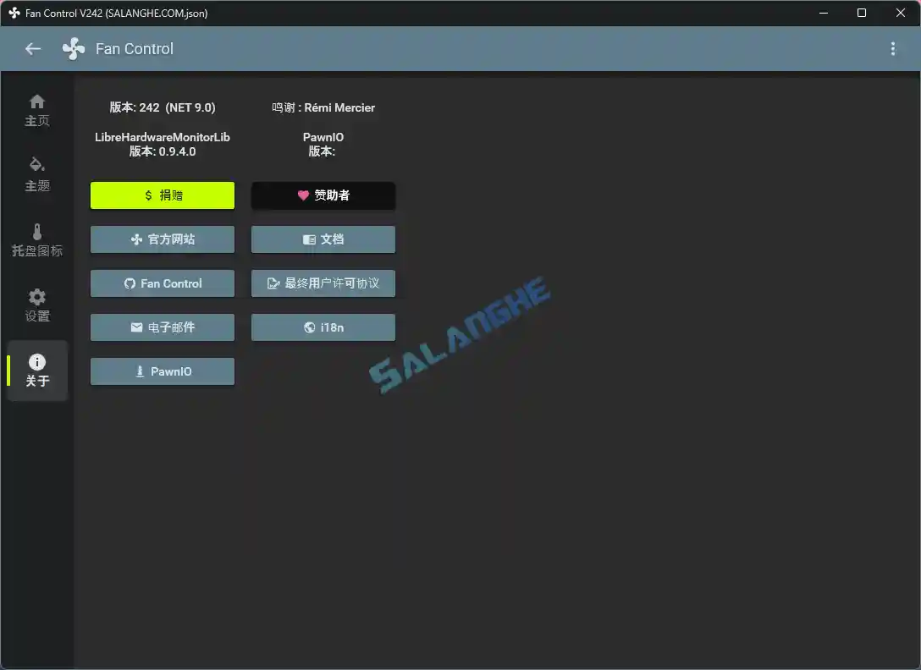Open the PawnIO download button
The height and width of the screenshot is (670, 921).
click(162, 371)
